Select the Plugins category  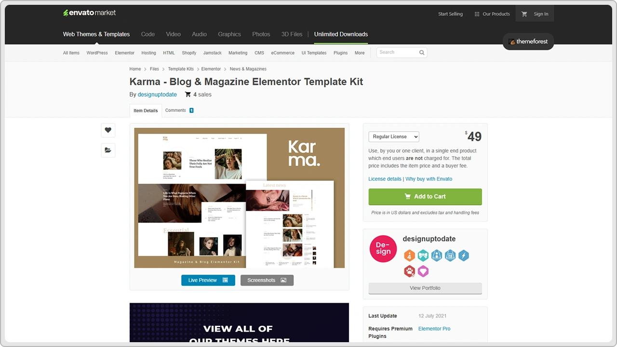340,53
